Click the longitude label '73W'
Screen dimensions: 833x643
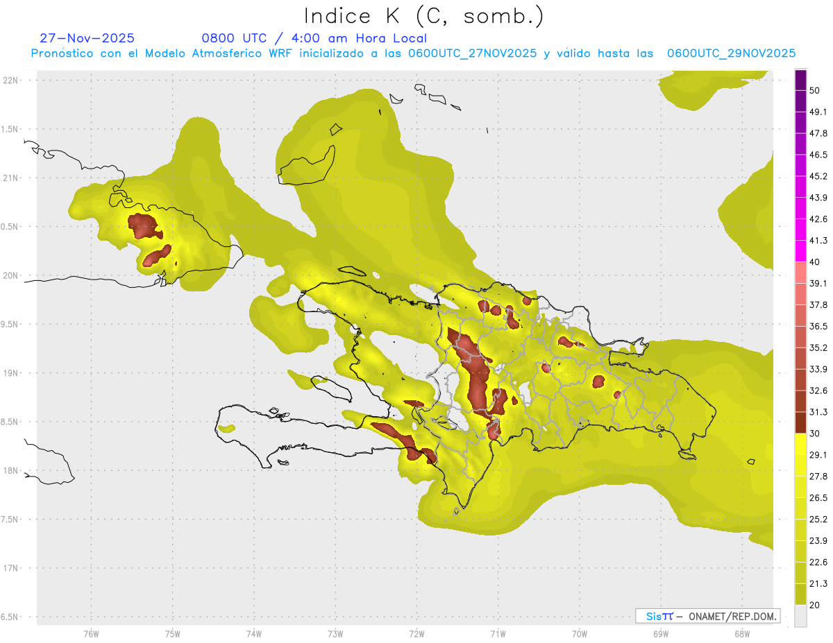point(335,633)
